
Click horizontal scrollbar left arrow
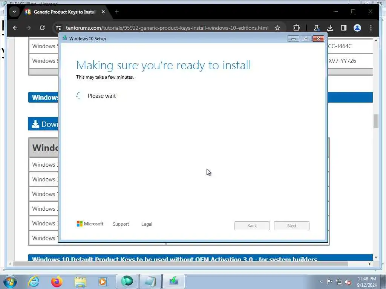coord(10,264)
